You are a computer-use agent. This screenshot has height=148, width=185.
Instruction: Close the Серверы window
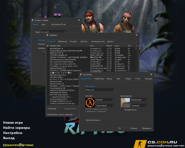[x=137, y=35]
